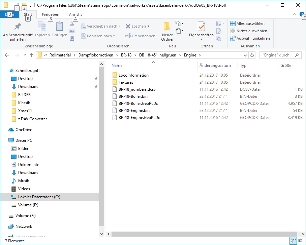Click Dampflokomotiven in breadcrumb path

click(x=96, y=55)
